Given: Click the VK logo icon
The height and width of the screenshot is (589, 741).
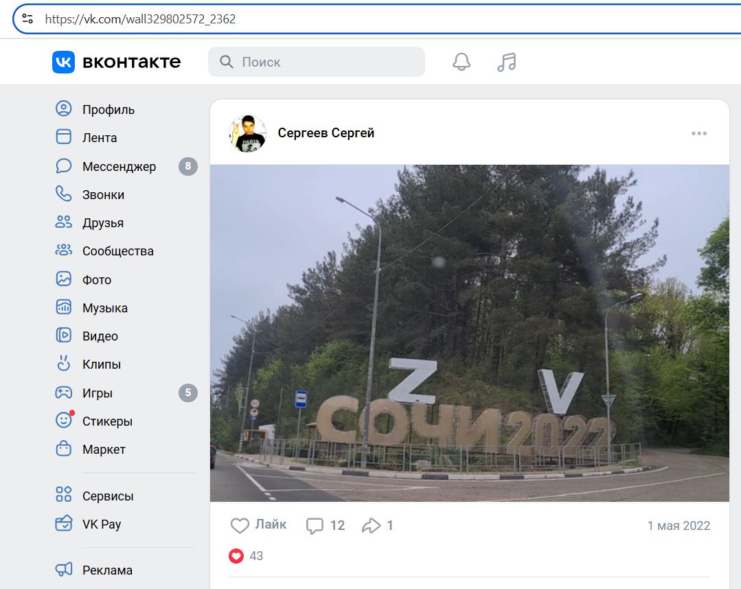Looking at the screenshot, I should pos(63,62).
